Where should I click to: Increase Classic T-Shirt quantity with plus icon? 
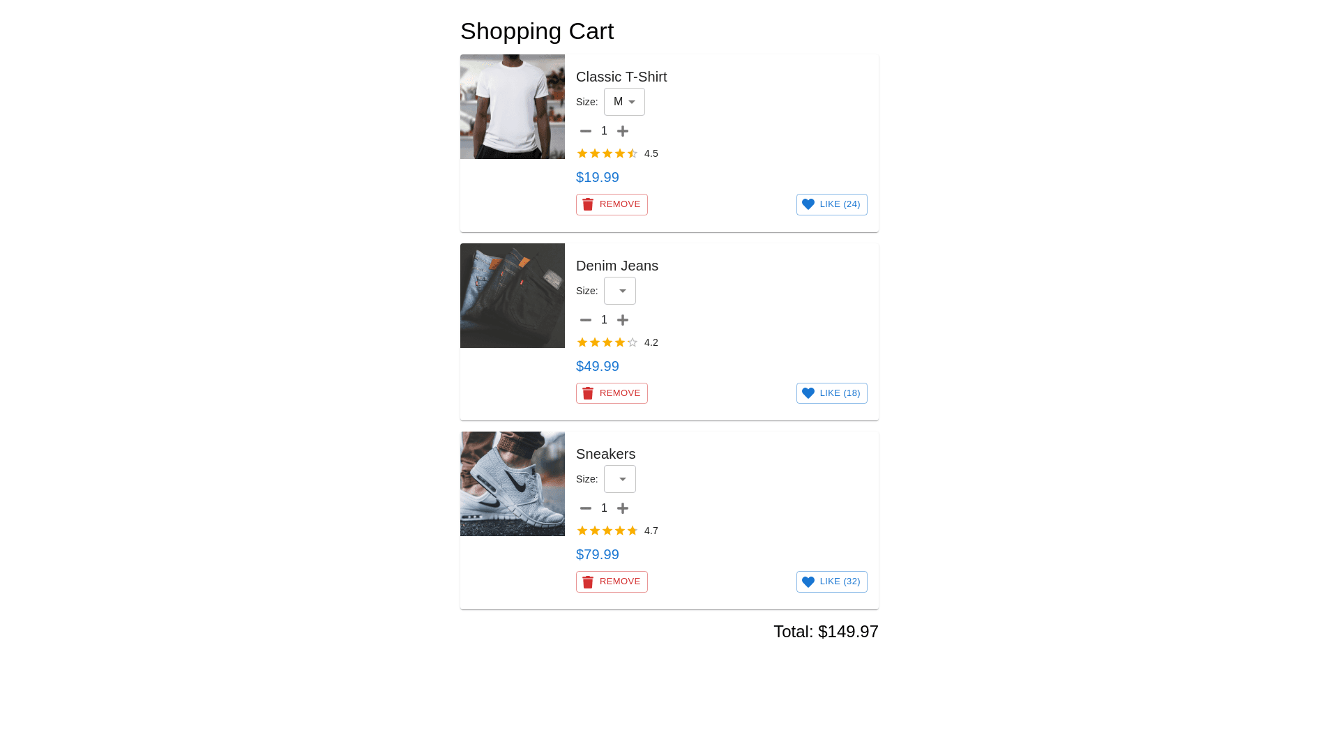(x=623, y=131)
